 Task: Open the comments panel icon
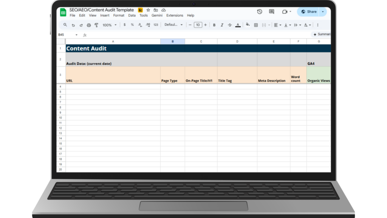point(271,12)
